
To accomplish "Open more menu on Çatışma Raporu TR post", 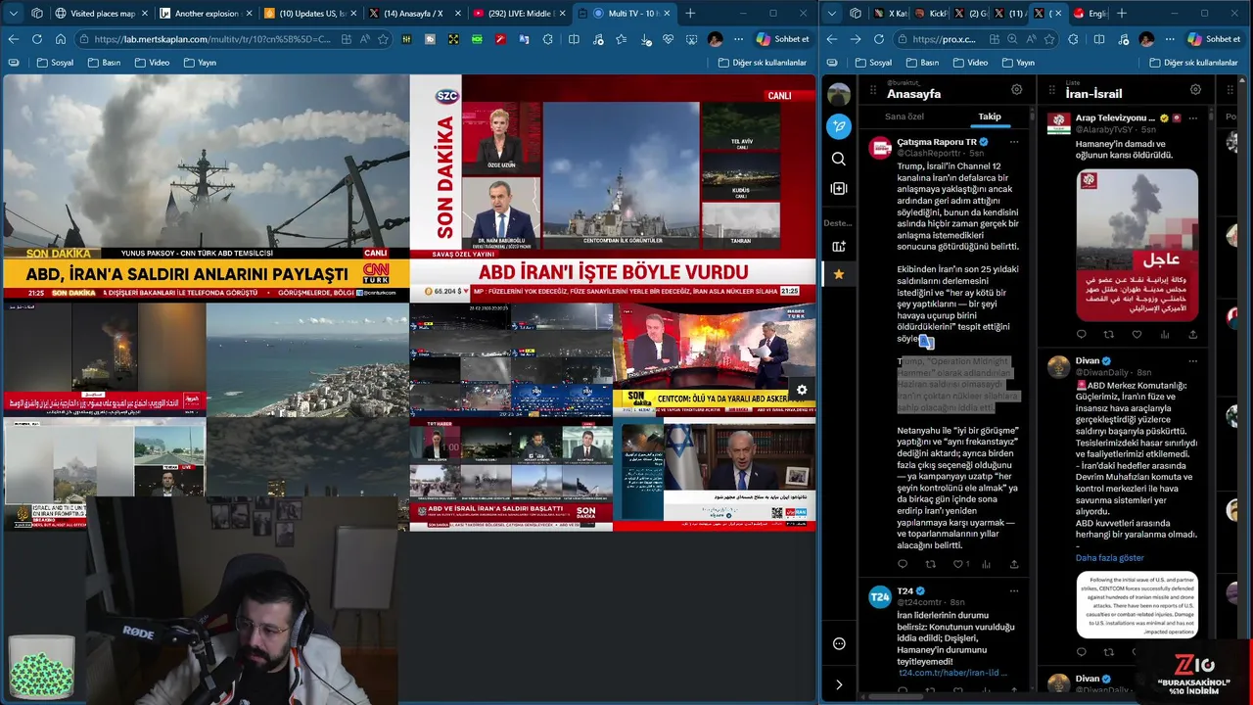I will click(1014, 142).
